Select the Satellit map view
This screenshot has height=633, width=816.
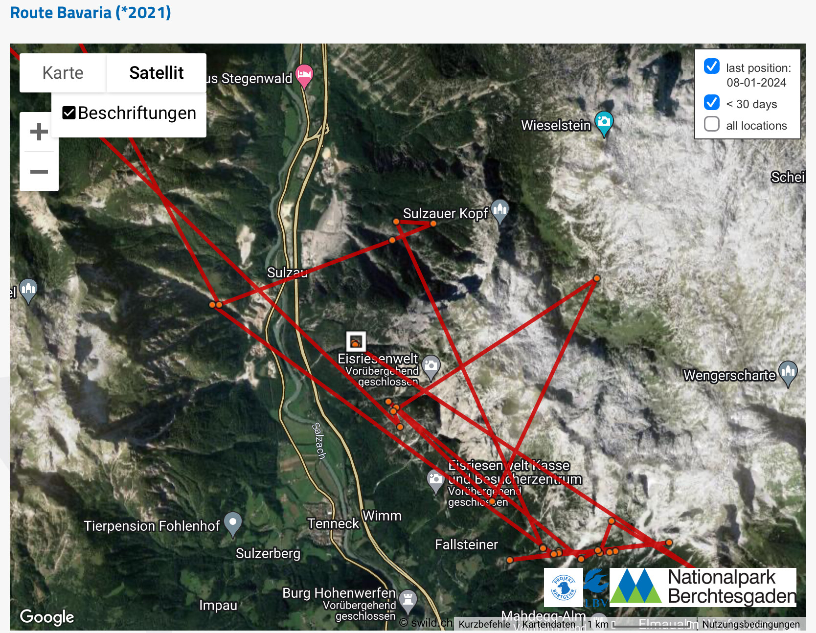click(157, 73)
